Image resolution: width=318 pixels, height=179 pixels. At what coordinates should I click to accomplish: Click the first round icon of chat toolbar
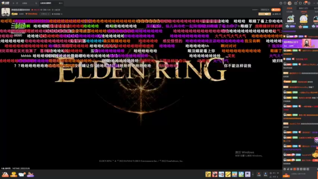[x=285, y=169]
